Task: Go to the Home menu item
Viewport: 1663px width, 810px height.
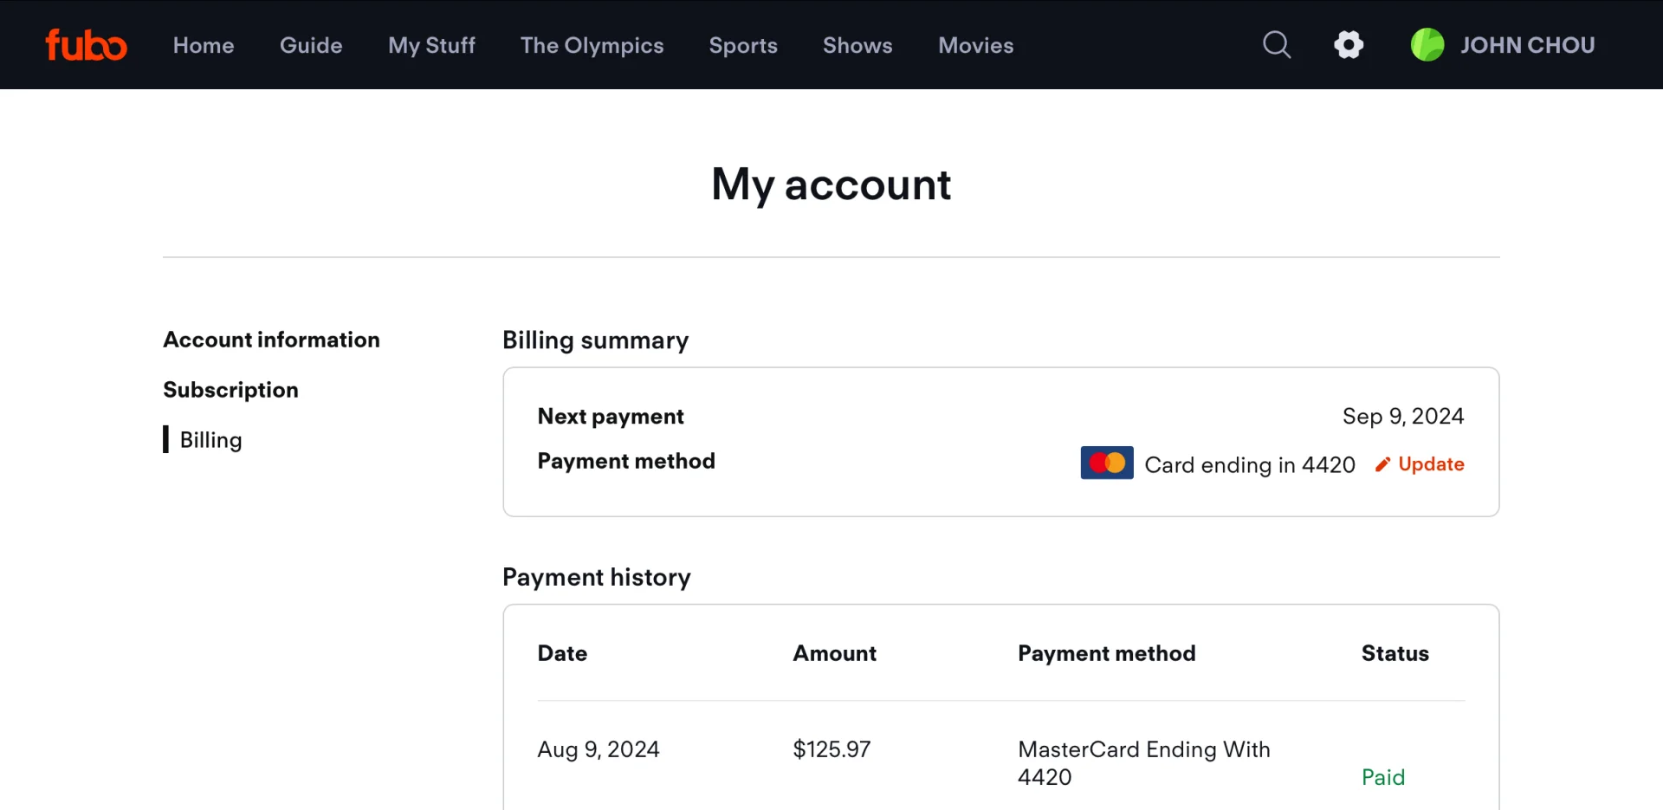Action: pyautogui.click(x=204, y=45)
